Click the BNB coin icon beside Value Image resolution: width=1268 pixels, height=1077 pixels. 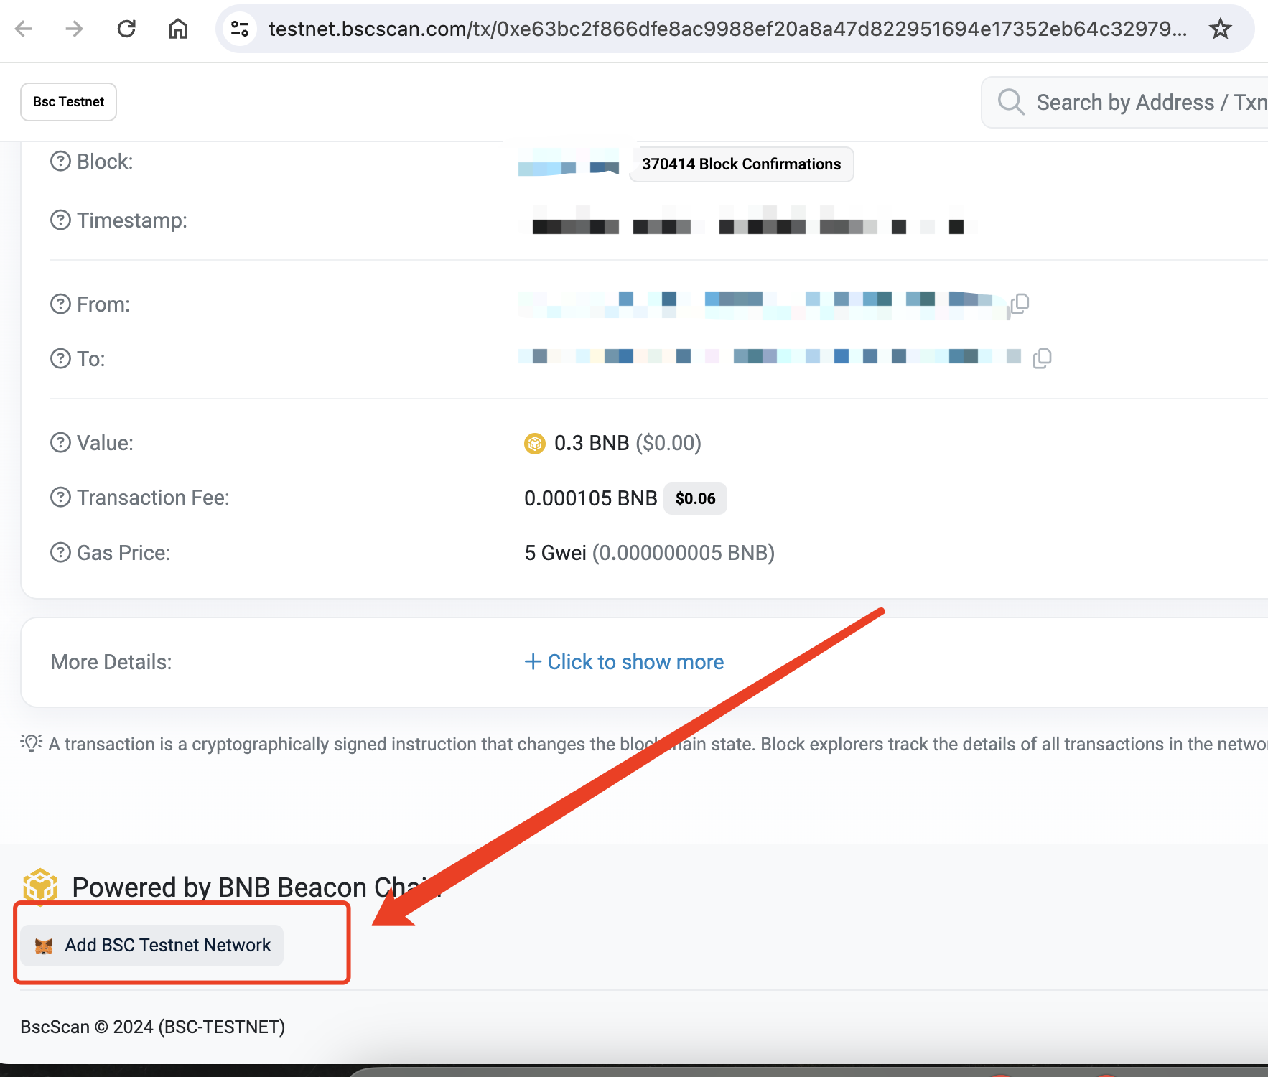click(x=535, y=444)
